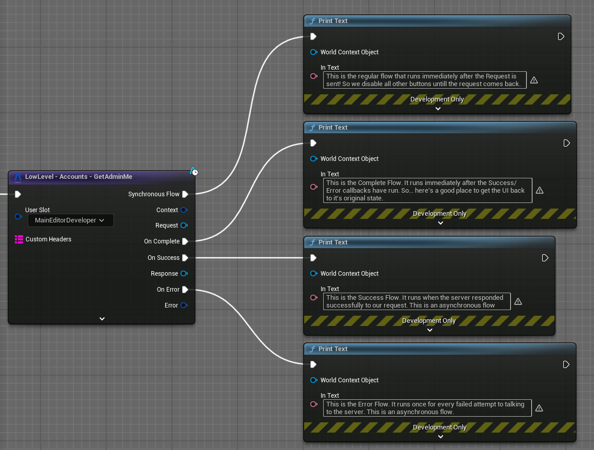Click the On Complete execution pin
The height and width of the screenshot is (450, 594).
185,241
